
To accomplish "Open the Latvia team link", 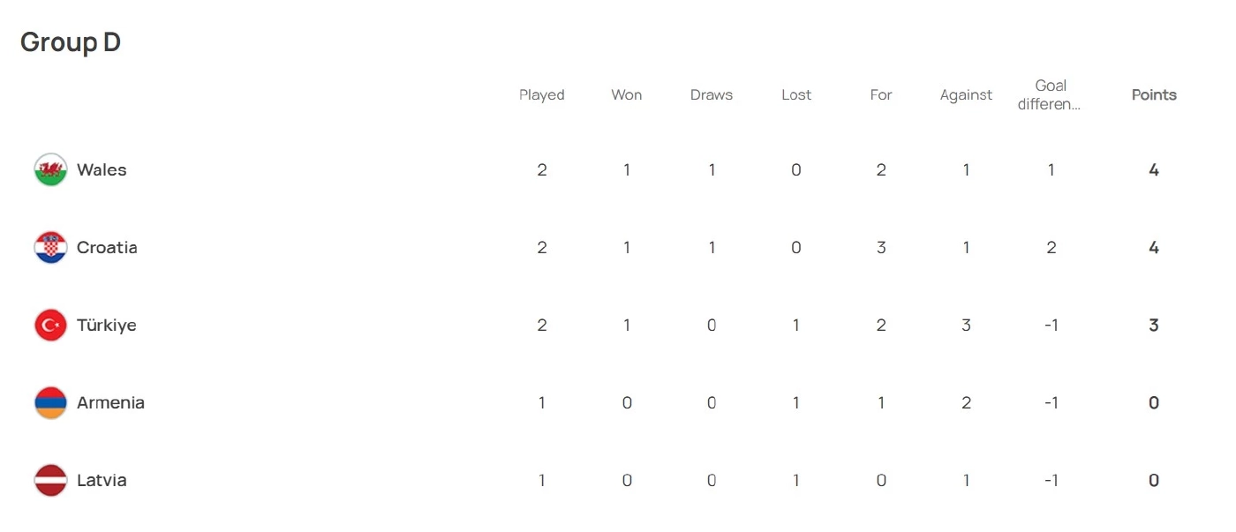I will [102, 481].
